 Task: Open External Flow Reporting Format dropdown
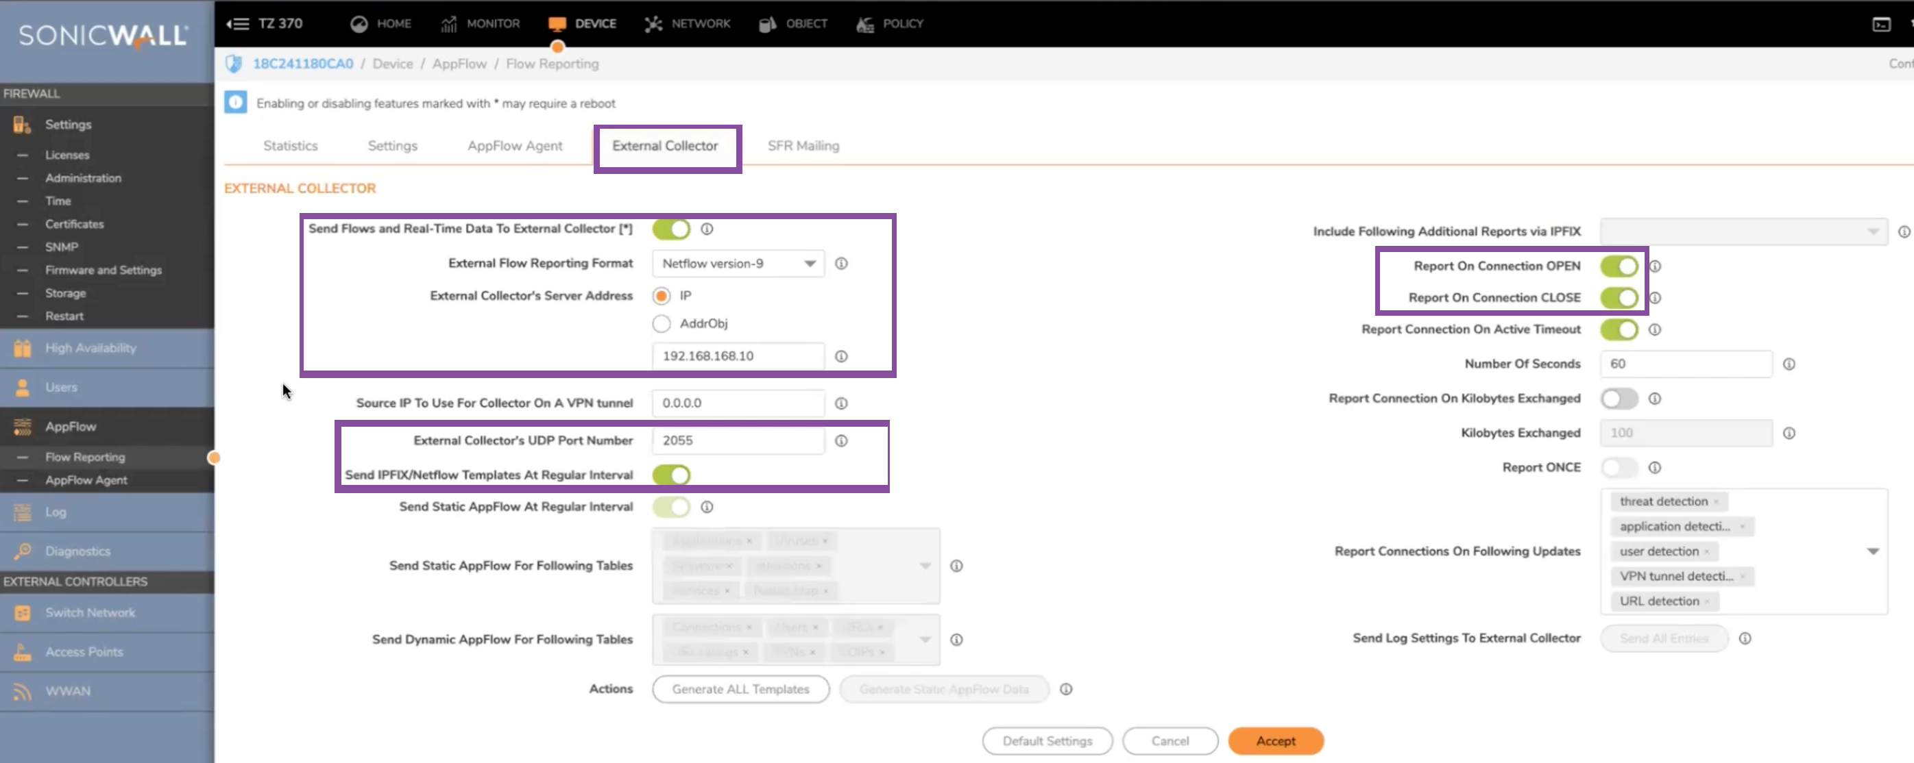pyautogui.click(x=738, y=264)
